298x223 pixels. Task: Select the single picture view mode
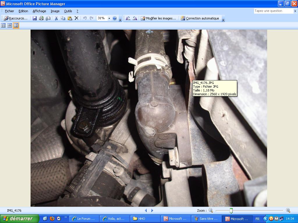click(x=16, y=26)
